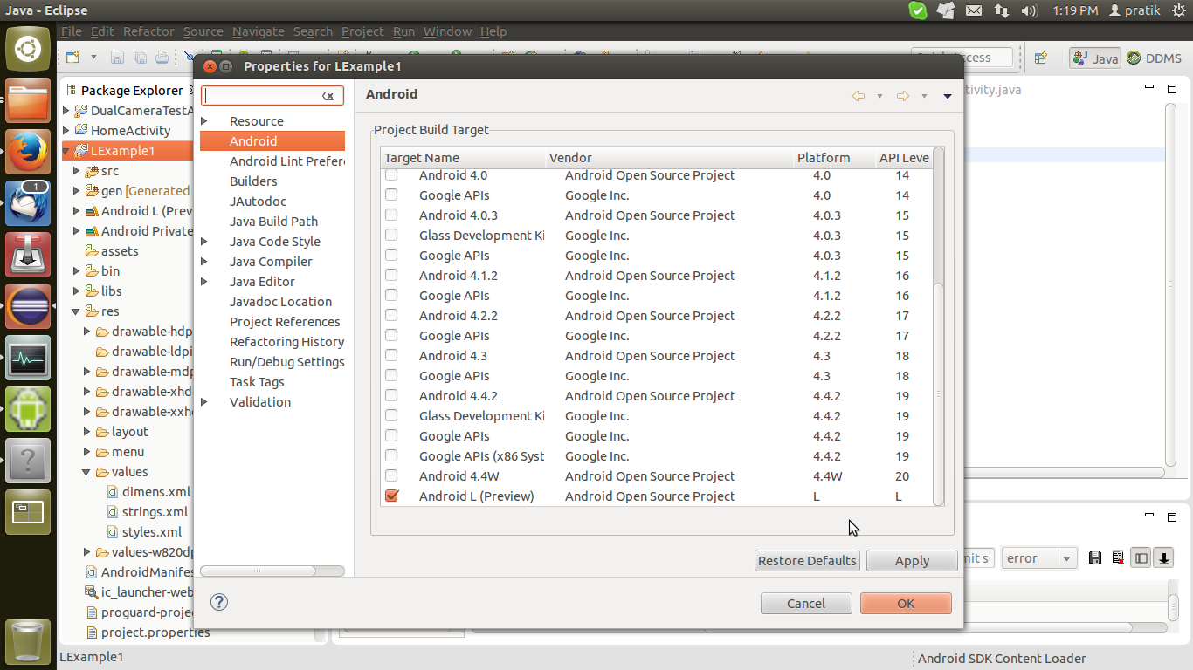Open the Run menu
Image resolution: width=1193 pixels, height=670 pixels.
[x=403, y=31]
